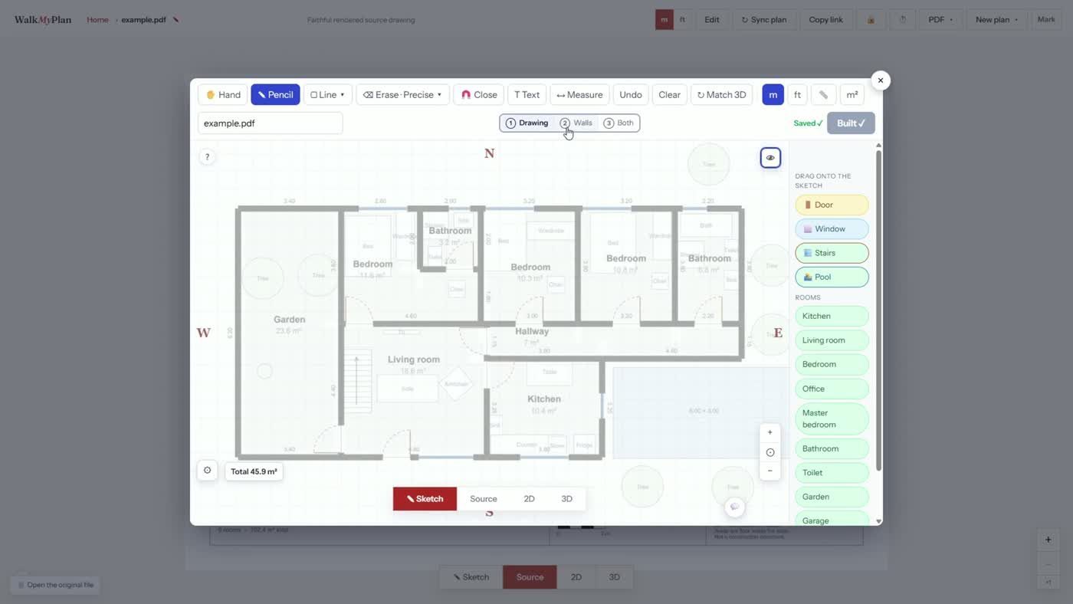Select the Hand pan tool
1073x604 pixels.
pyautogui.click(x=223, y=95)
